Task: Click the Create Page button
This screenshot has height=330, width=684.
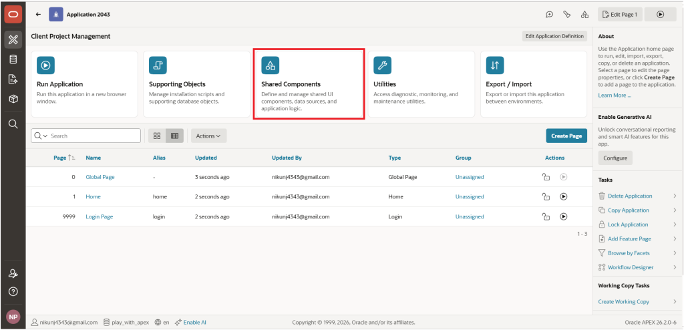Action: (566, 136)
